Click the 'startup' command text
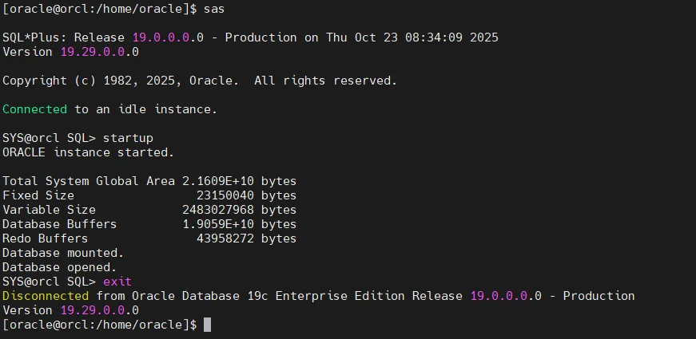This screenshot has width=696, height=339. [x=129, y=138]
